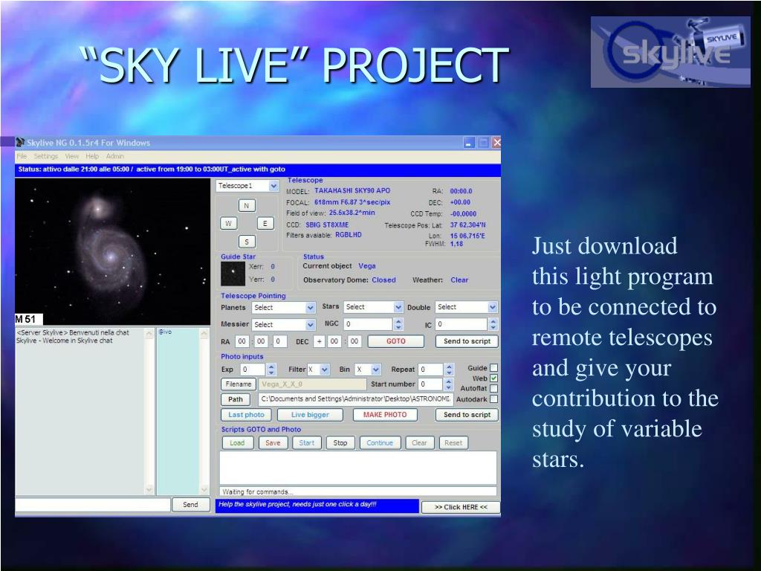Click the scripts text area
Viewport: 761px width, 571px height.
(x=358, y=468)
